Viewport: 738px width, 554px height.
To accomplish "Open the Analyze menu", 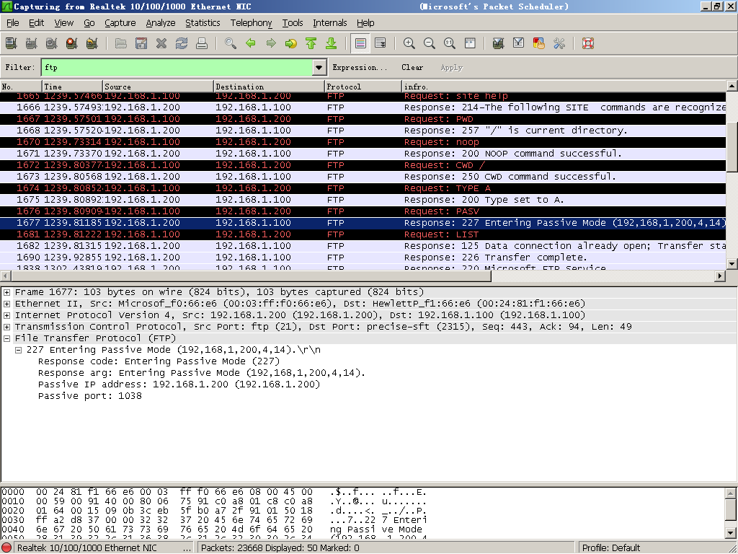I will (x=161, y=22).
